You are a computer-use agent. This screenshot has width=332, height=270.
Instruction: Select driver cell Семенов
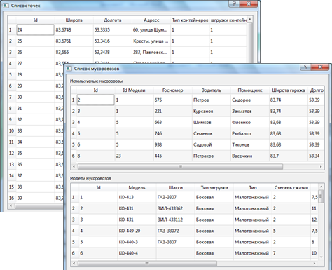tap(212, 133)
